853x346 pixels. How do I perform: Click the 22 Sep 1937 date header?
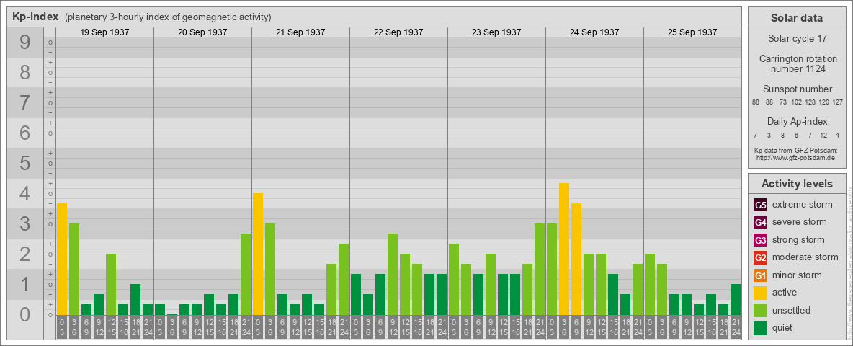coord(398,32)
